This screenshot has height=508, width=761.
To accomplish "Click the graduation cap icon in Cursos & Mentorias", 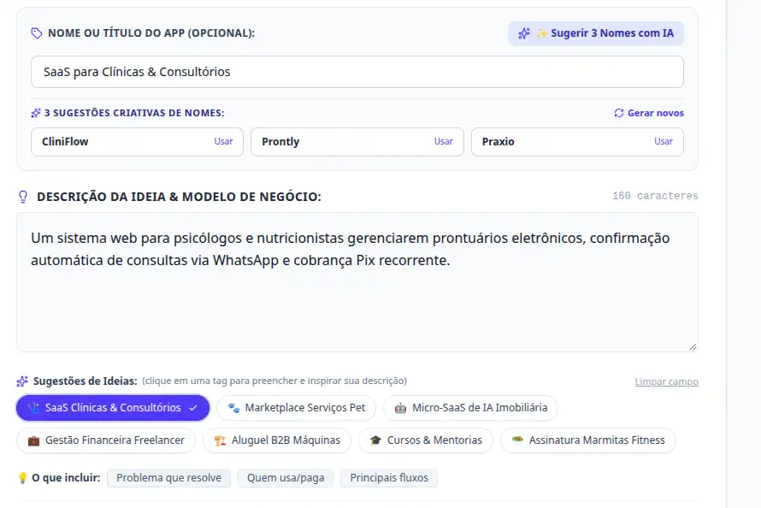I will click(375, 440).
